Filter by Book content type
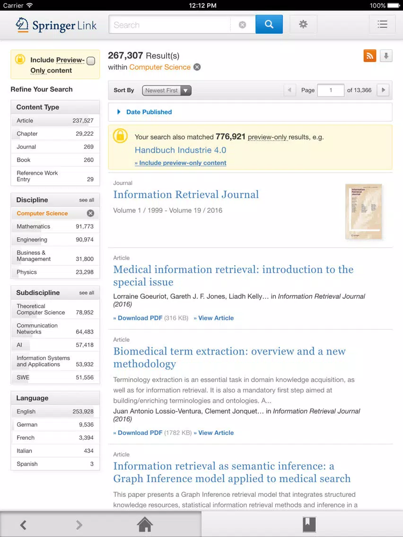The height and width of the screenshot is (537, 403). 55,160
